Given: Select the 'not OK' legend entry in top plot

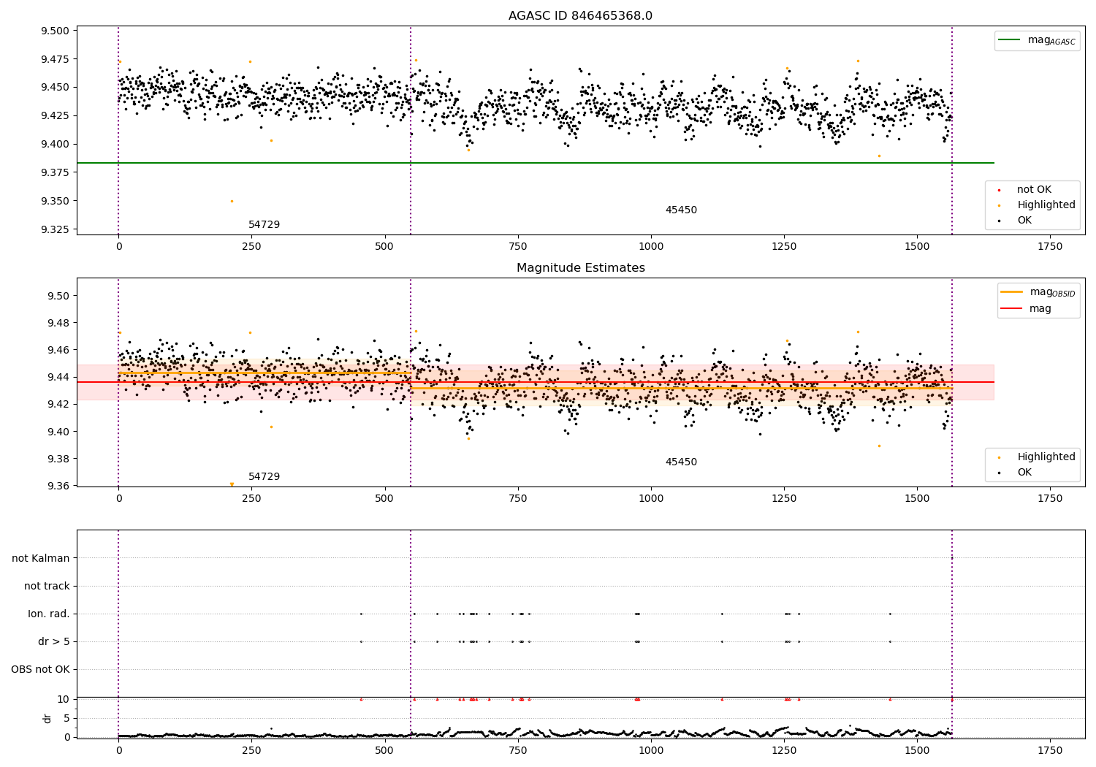Looking at the screenshot, I should [x=1034, y=190].
